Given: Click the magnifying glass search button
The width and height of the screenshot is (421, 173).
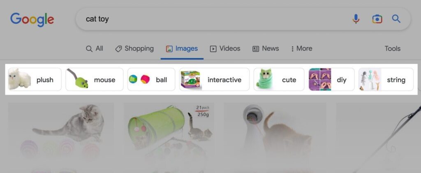Looking at the screenshot, I should (396, 19).
